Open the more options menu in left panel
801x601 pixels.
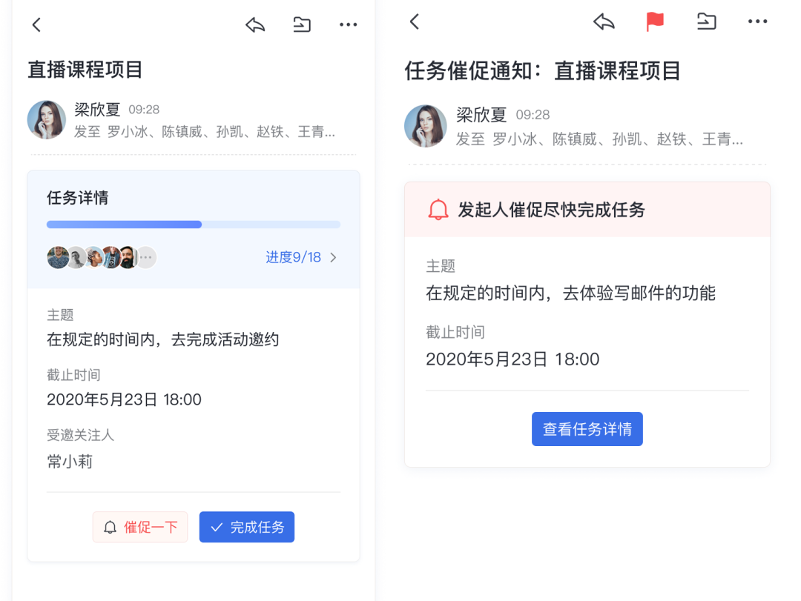348,24
